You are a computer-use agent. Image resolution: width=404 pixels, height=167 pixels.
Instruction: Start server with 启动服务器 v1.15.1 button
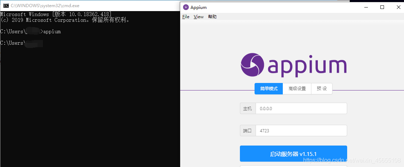[294, 154]
